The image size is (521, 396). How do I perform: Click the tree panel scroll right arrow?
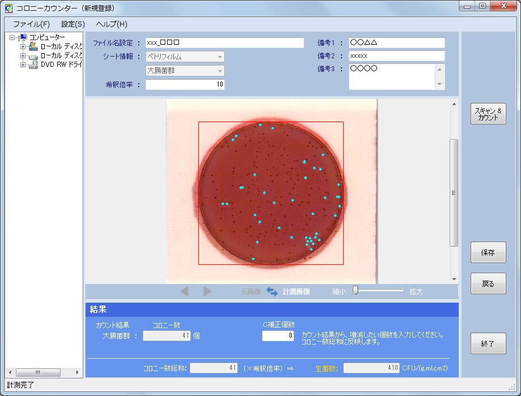[78, 372]
